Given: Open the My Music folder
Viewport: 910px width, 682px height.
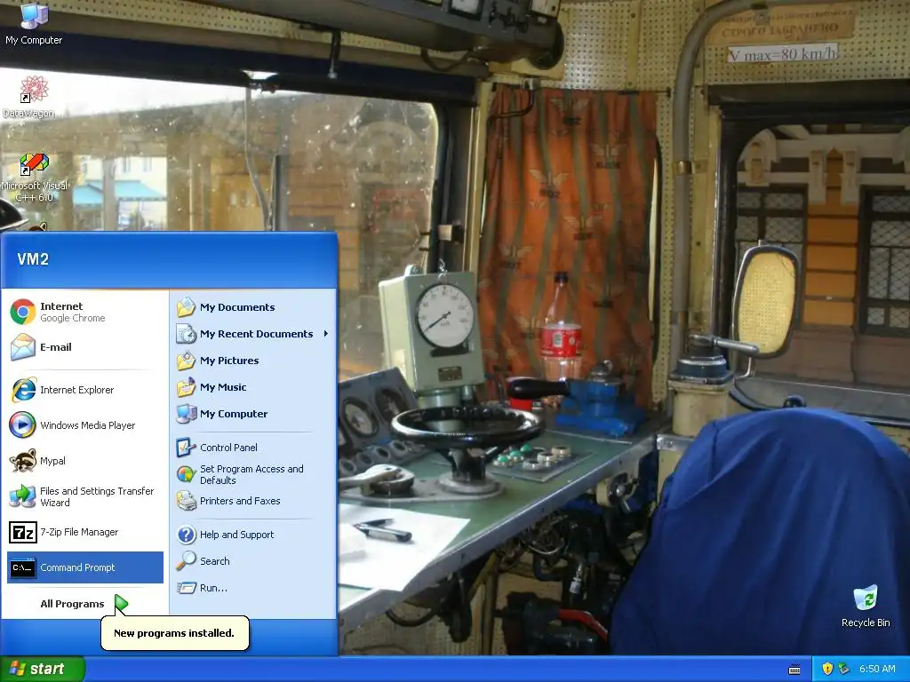Looking at the screenshot, I should point(253,387).
